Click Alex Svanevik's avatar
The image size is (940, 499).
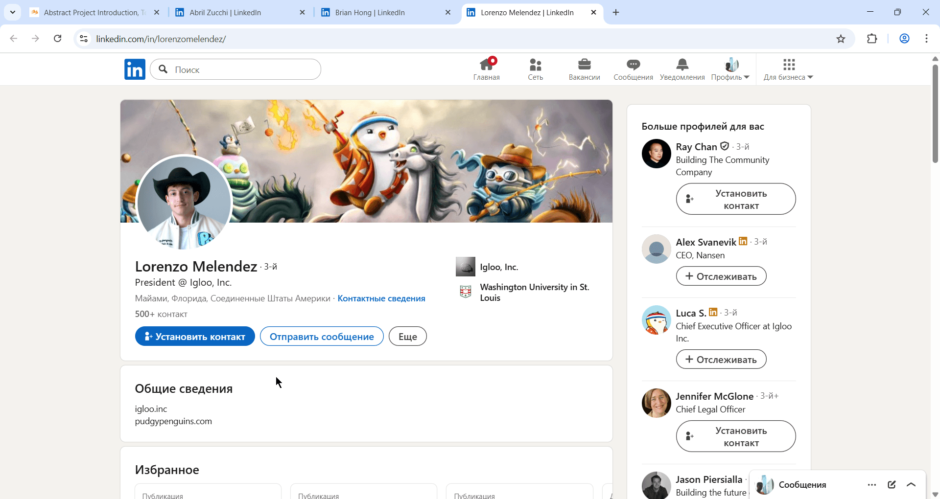pos(657,249)
